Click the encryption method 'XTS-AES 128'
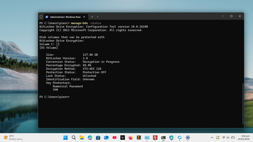Screen dimensions: 253x142 click(x=92, y=69)
